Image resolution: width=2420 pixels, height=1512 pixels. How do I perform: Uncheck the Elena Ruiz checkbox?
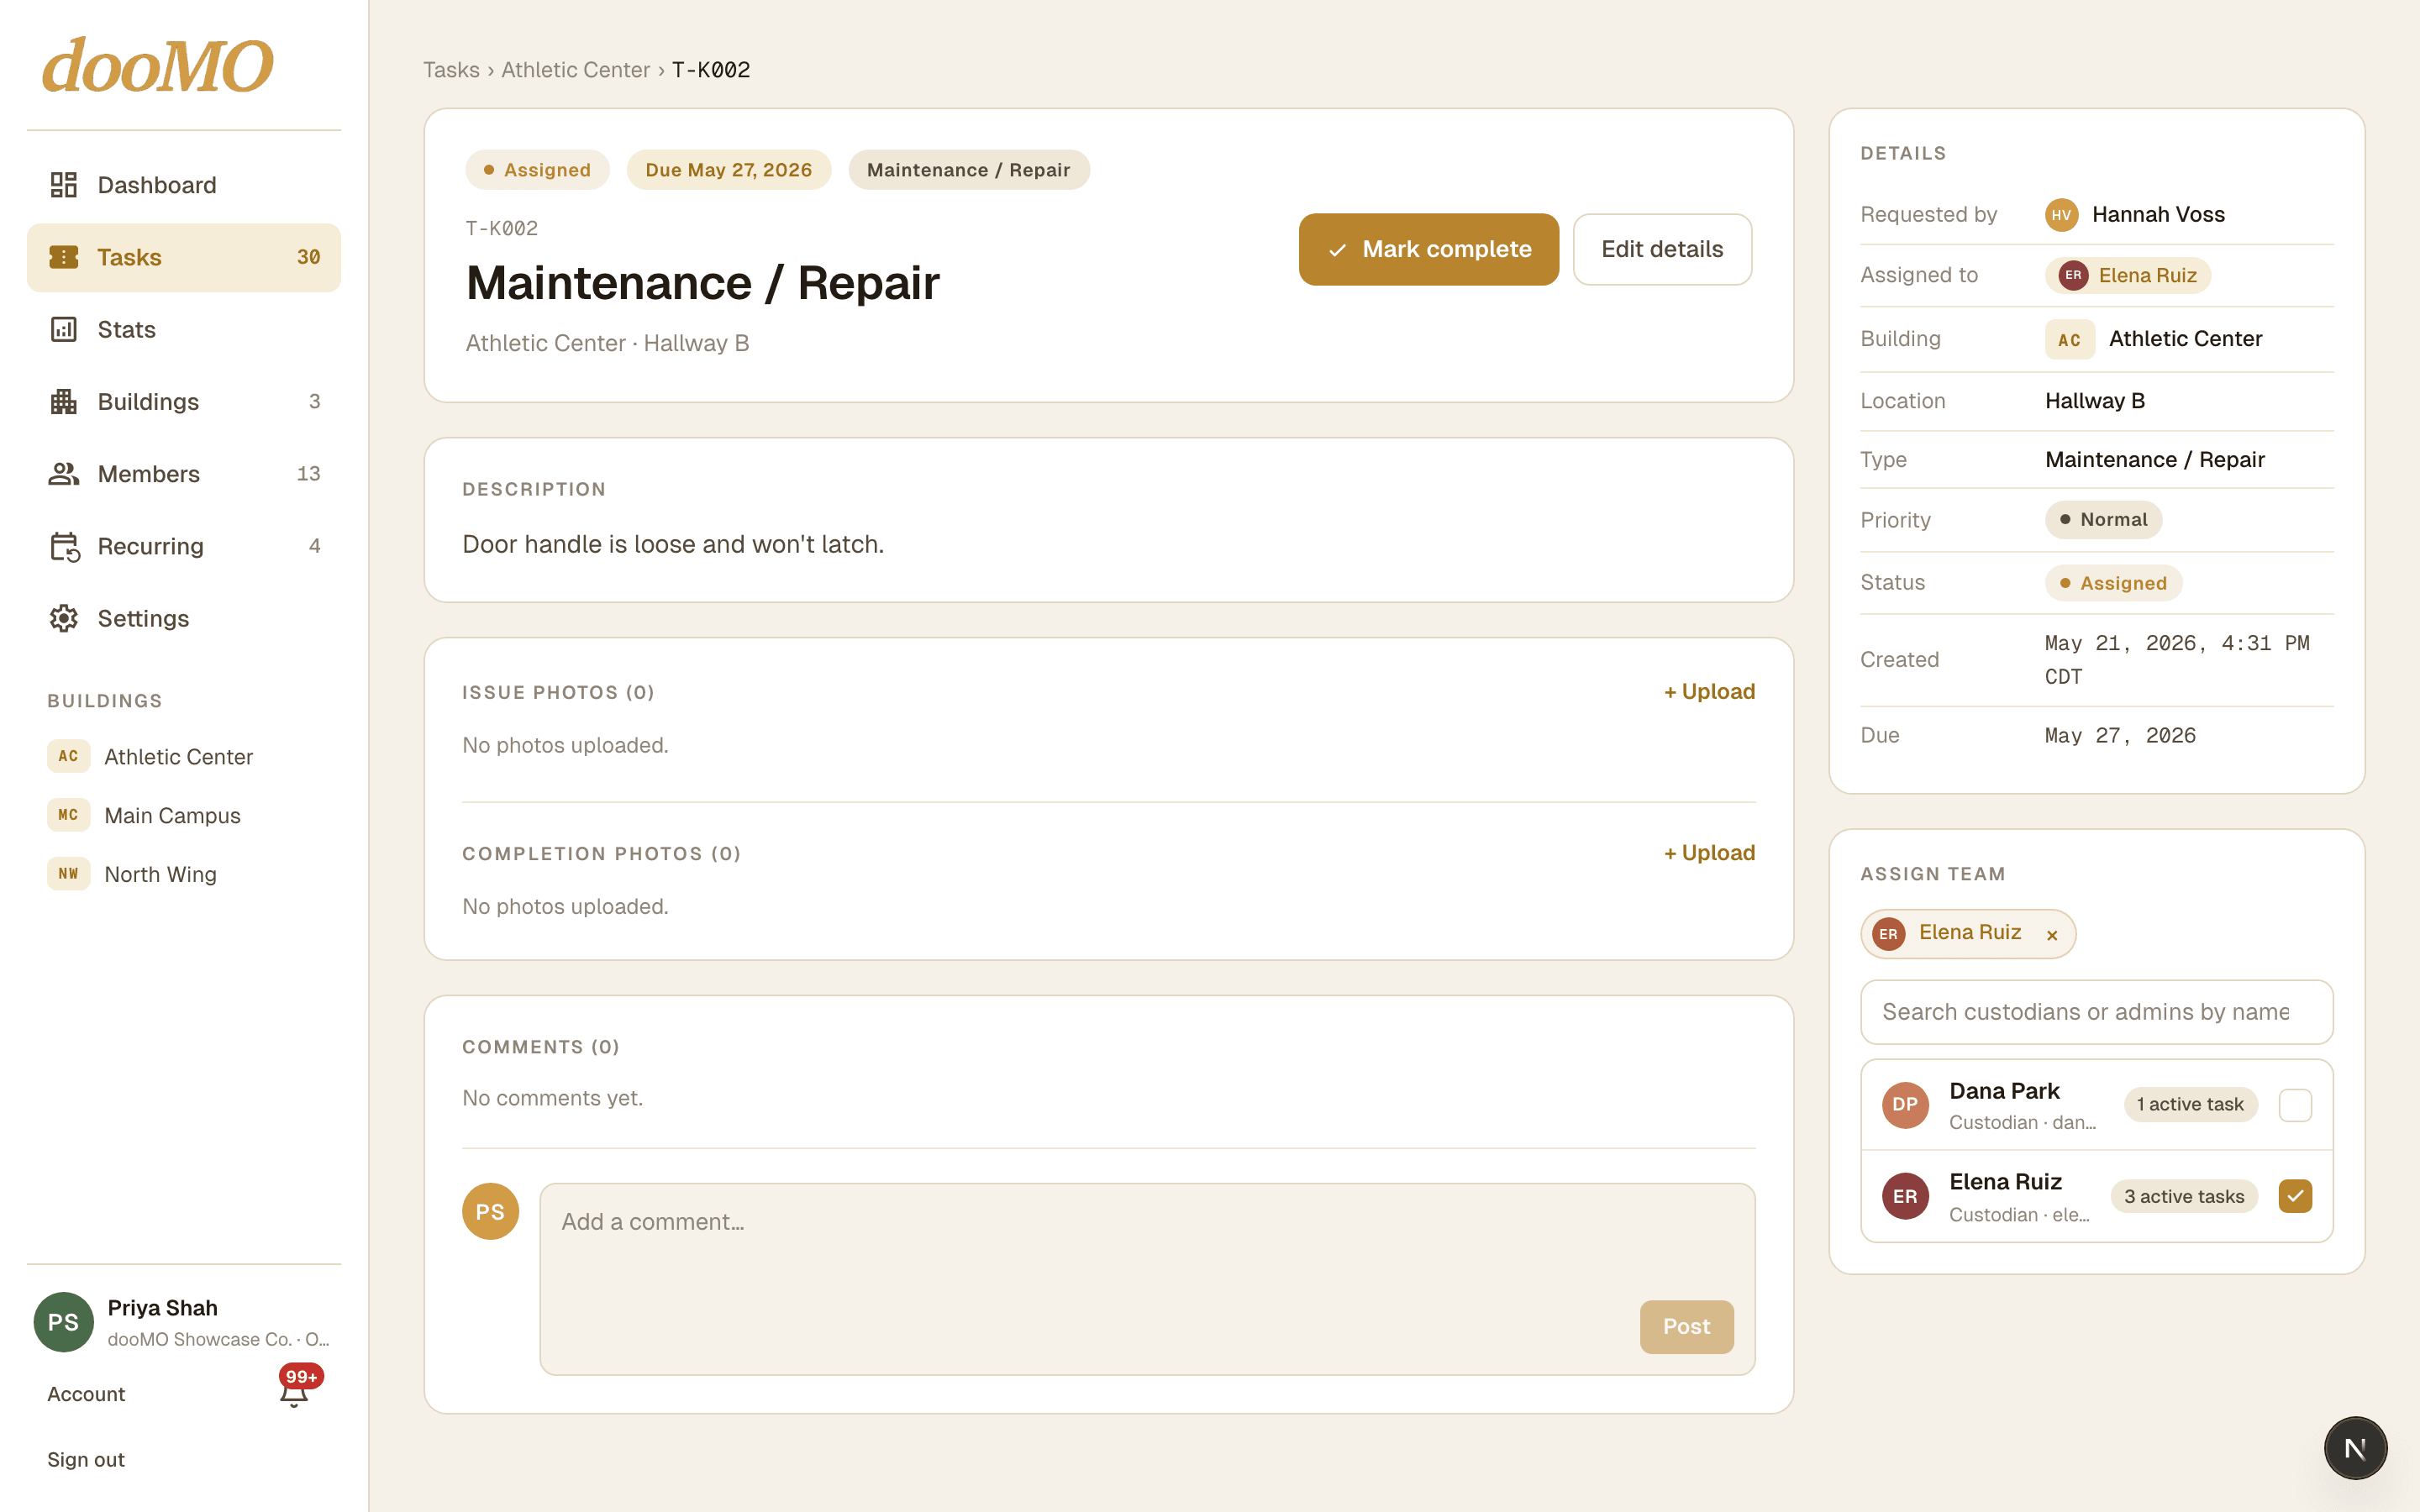coord(2295,1196)
